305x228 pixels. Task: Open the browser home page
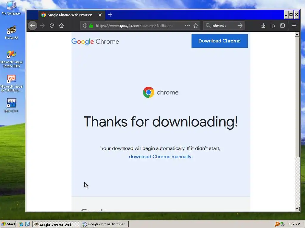coord(61,26)
